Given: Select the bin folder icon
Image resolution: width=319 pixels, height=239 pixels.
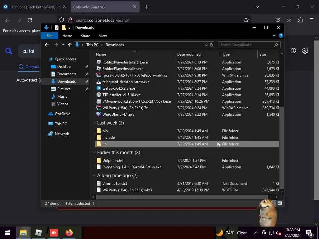Looking at the screenshot, I should coord(99,131).
